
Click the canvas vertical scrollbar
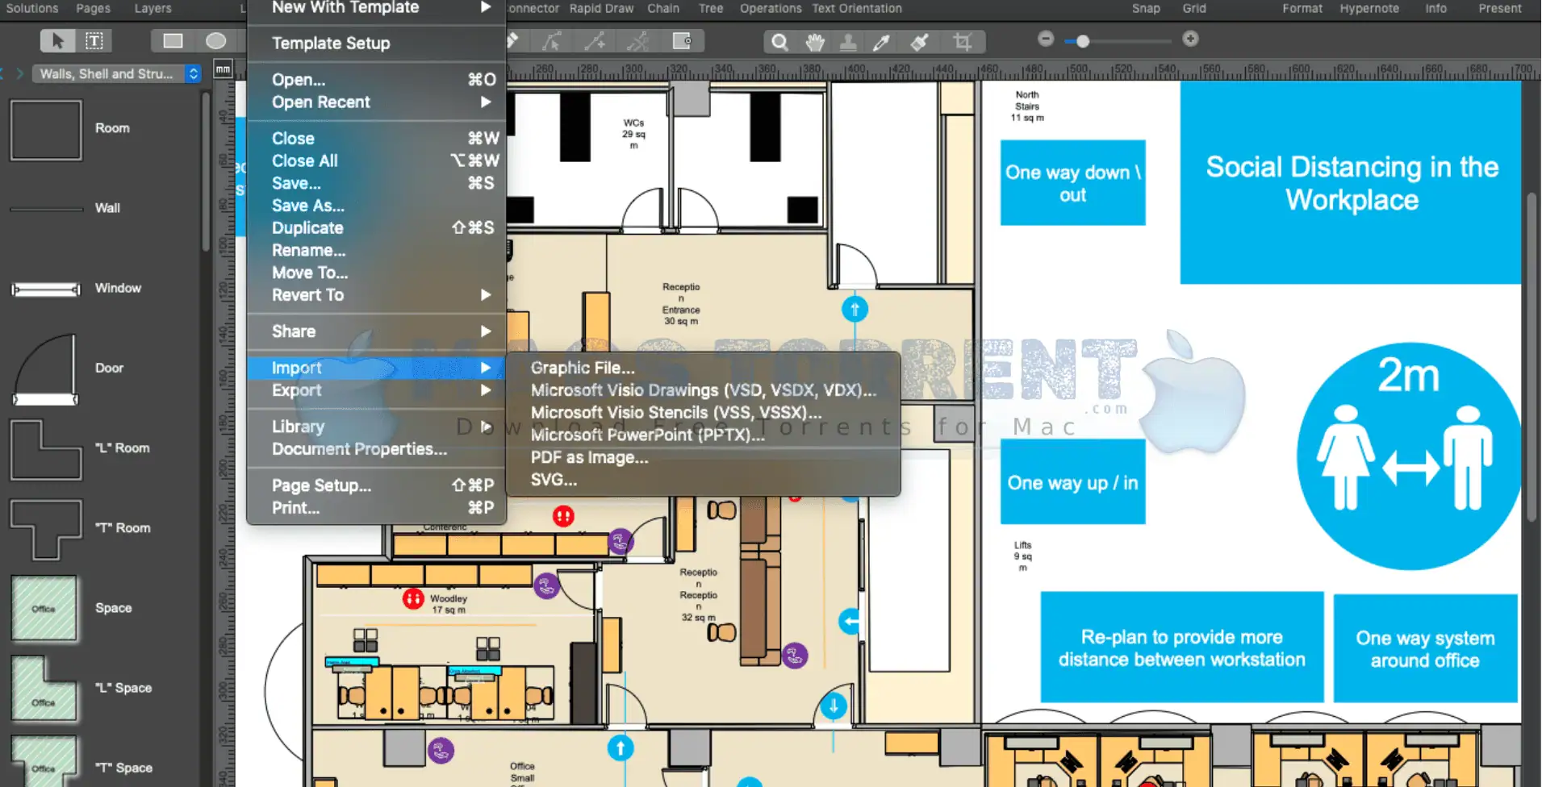coord(1532,357)
